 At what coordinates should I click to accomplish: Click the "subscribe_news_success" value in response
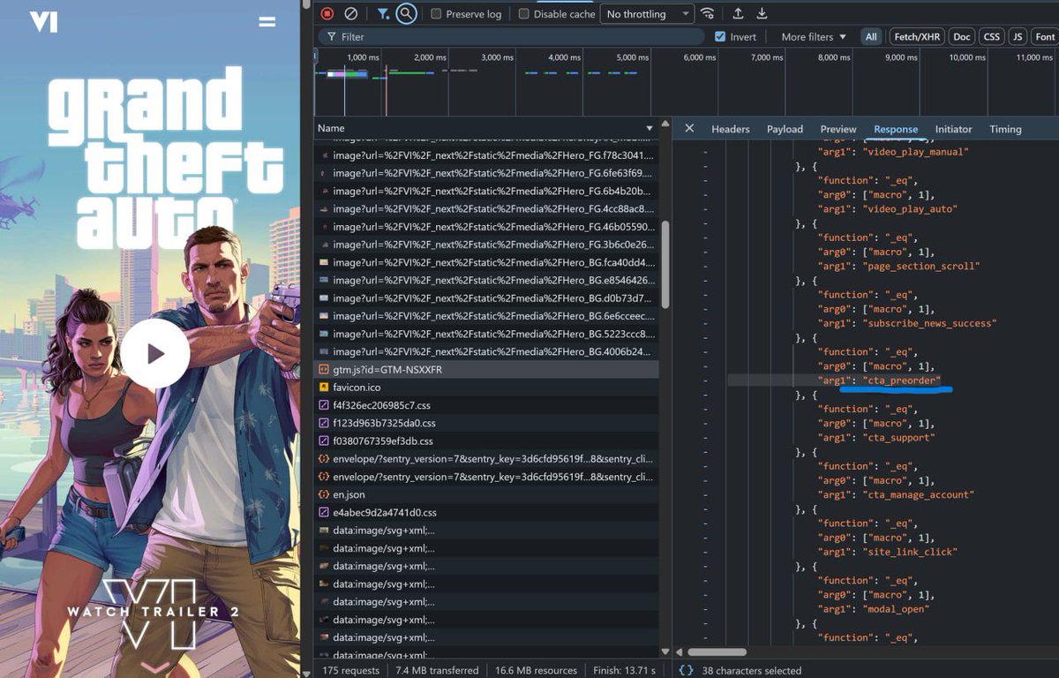930,323
